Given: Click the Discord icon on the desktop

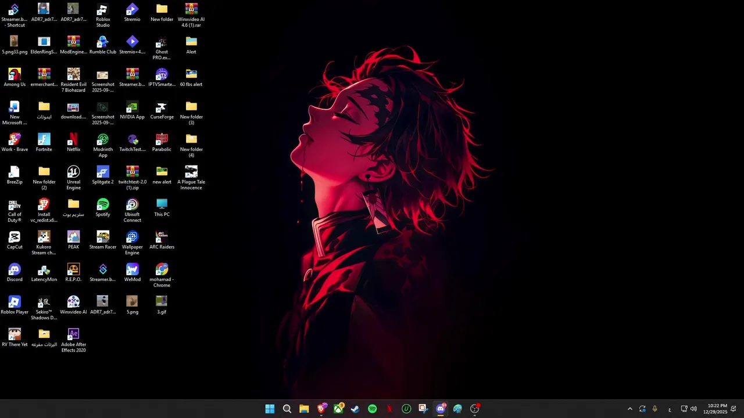Looking at the screenshot, I should point(15,273).
